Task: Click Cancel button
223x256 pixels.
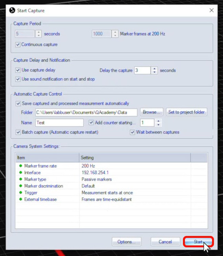Action: pyautogui.click(x=165, y=241)
